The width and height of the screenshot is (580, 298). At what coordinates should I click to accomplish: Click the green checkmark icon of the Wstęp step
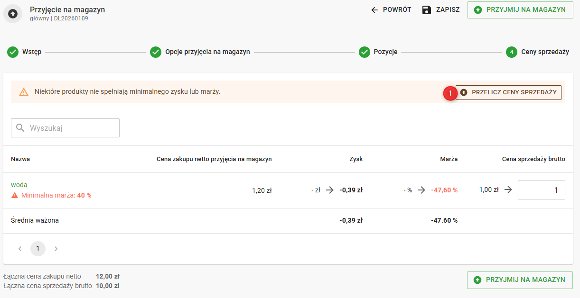click(13, 52)
